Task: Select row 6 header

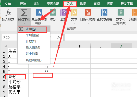Action: (4, 77)
